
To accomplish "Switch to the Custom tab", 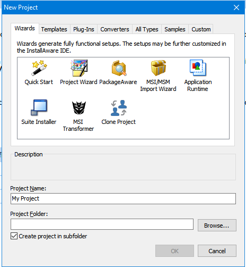I will click(x=201, y=29).
